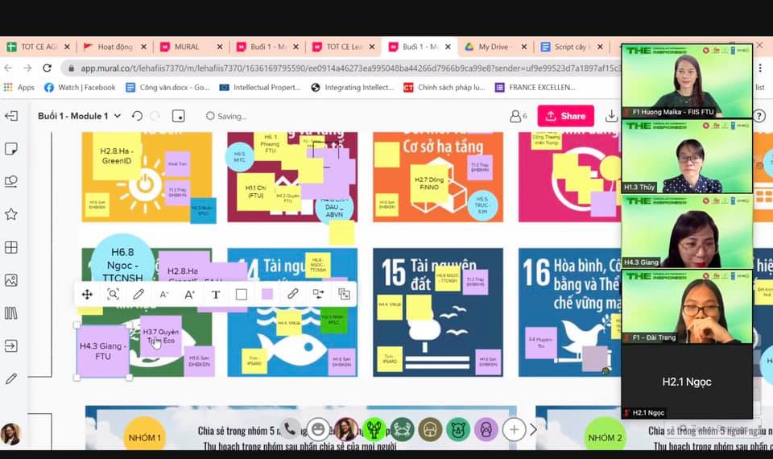This screenshot has width=773, height=459.
Task: Select the draw pencil tool in sidebar
Action: pos(10,378)
